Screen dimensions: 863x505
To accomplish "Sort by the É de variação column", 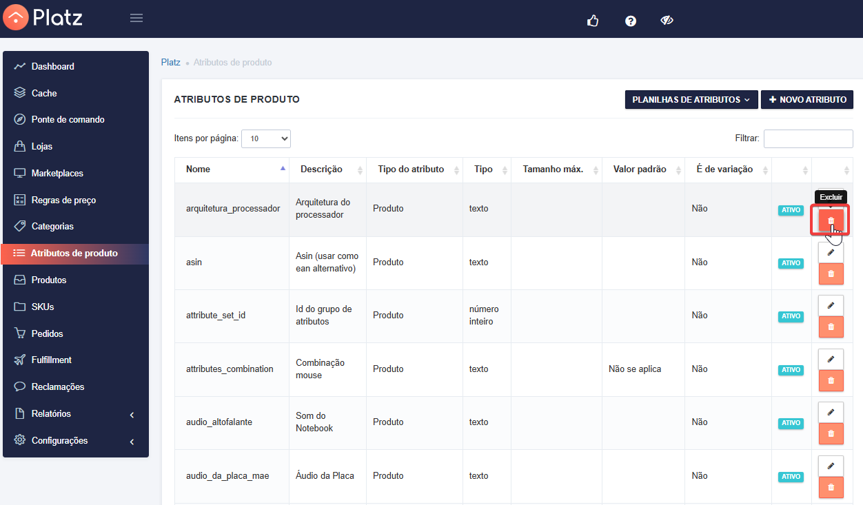I will click(728, 169).
